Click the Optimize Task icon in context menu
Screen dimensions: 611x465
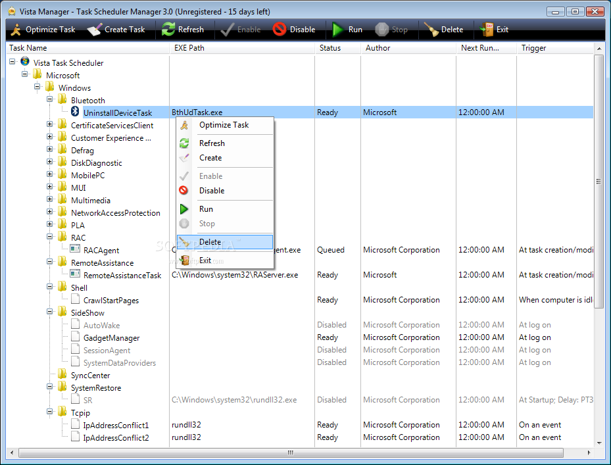tap(184, 125)
